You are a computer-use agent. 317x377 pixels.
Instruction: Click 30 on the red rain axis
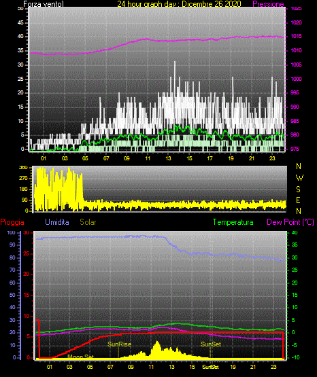(27, 232)
